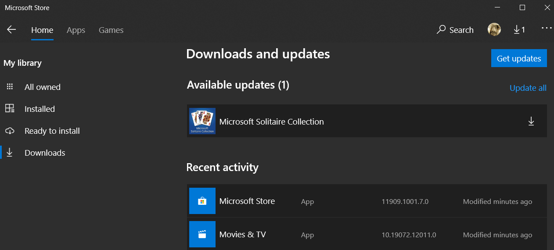Viewport: 554px width, 250px height.
Task: Go back using the back arrow
Action: (x=11, y=29)
